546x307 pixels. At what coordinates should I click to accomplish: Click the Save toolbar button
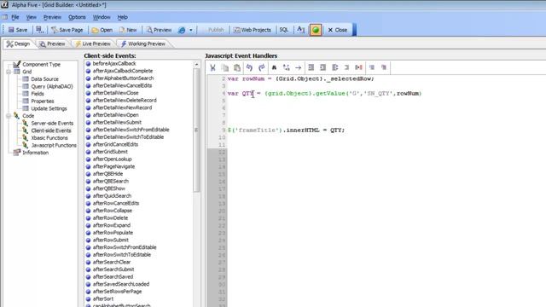click(18, 30)
